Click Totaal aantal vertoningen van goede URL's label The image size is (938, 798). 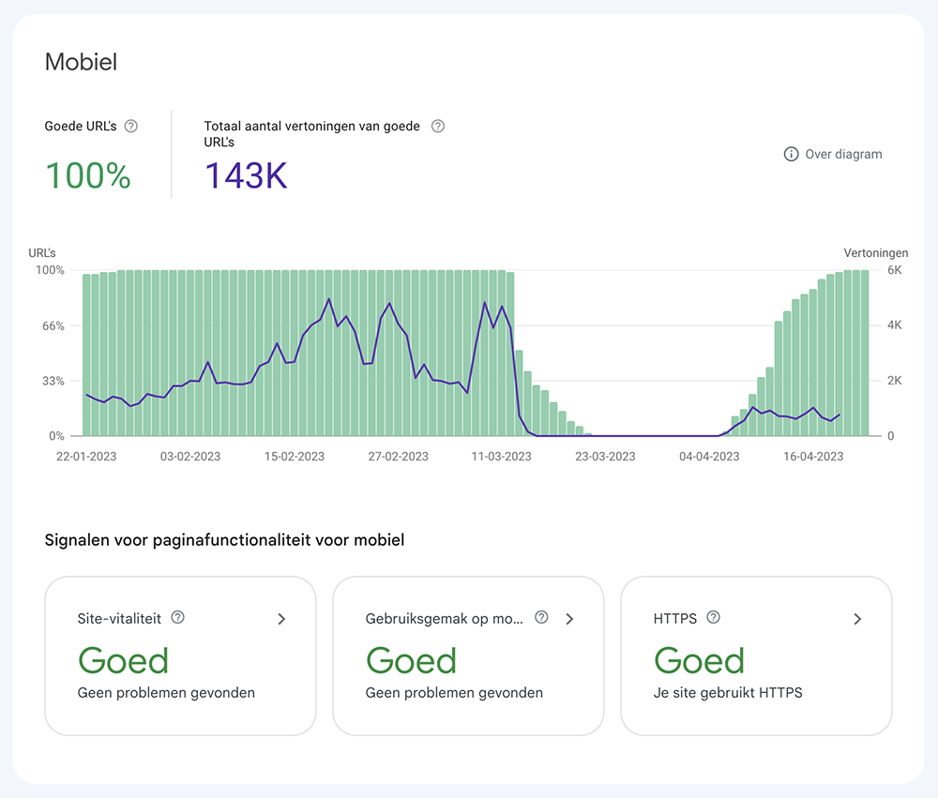(x=311, y=134)
